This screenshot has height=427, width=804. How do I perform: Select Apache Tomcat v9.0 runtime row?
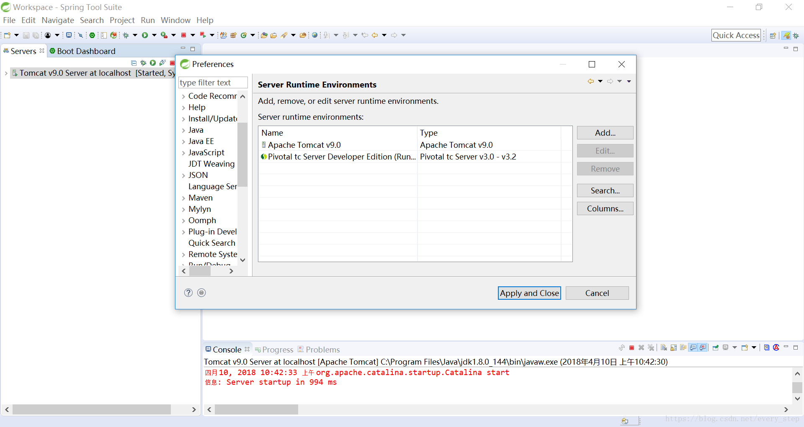click(x=410, y=145)
